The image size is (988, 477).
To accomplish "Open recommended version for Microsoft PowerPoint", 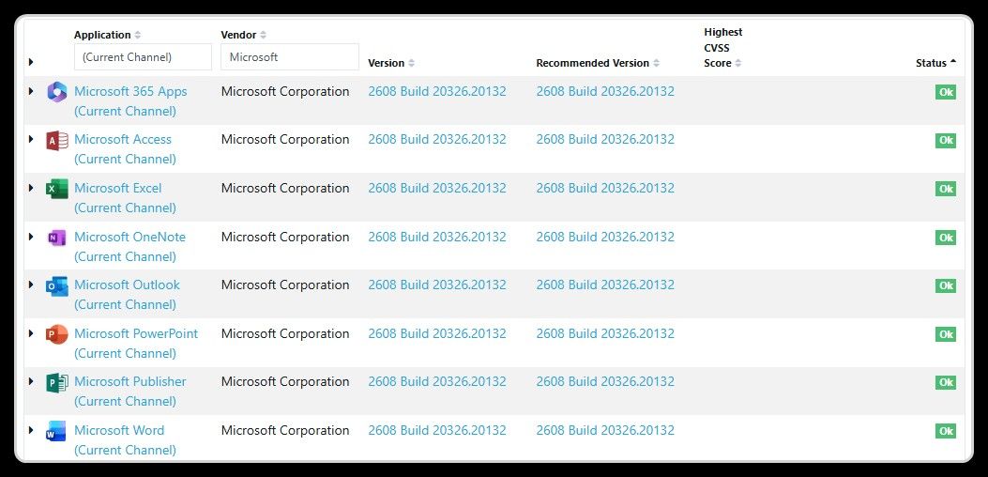I will click(605, 333).
